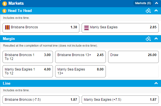Viewport: 161px width, 106px height.
Task: Select Manly Sea Eagles (+7.5) line bet
Action: coord(120,100)
